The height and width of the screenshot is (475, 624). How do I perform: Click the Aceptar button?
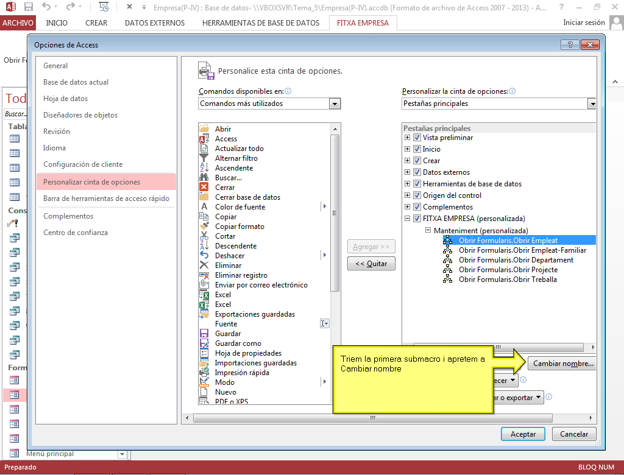coord(523,434)
